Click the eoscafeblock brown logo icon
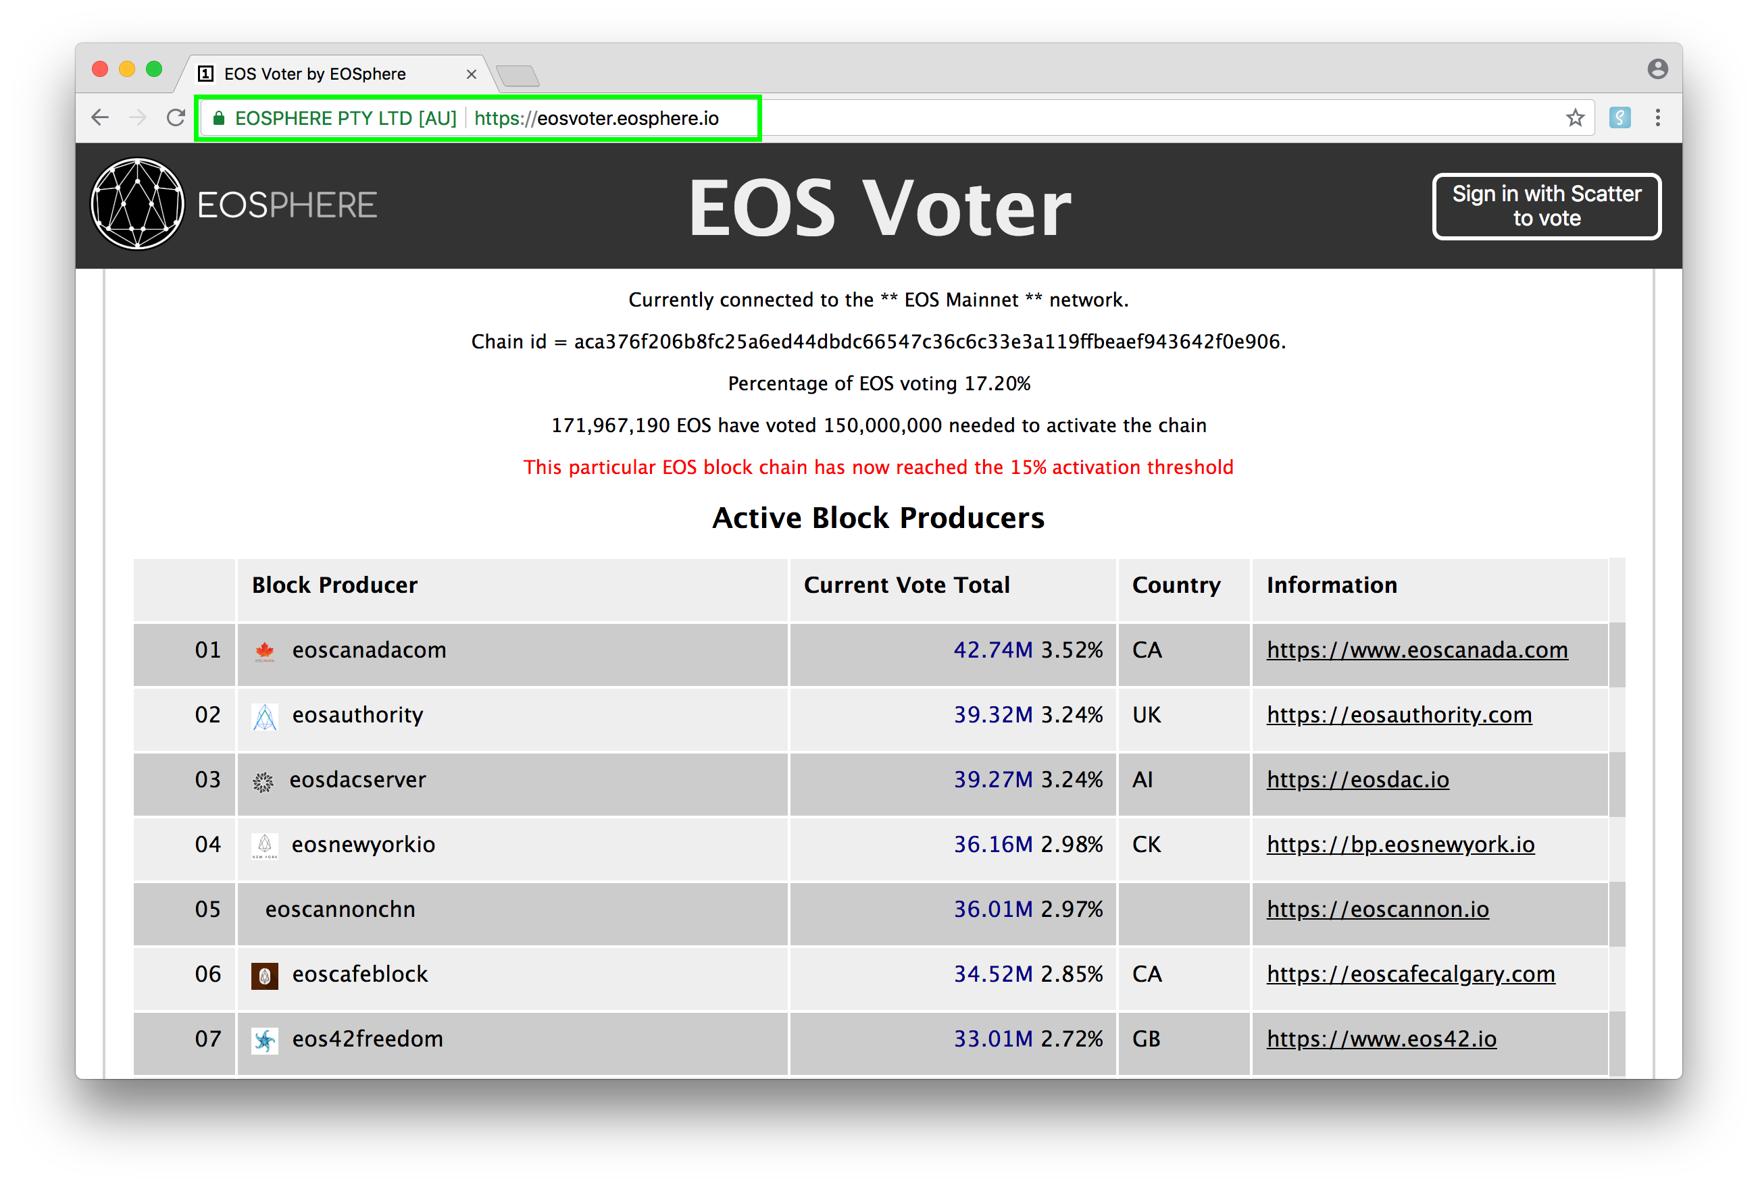1758x1187 pixels. [264, 976]
